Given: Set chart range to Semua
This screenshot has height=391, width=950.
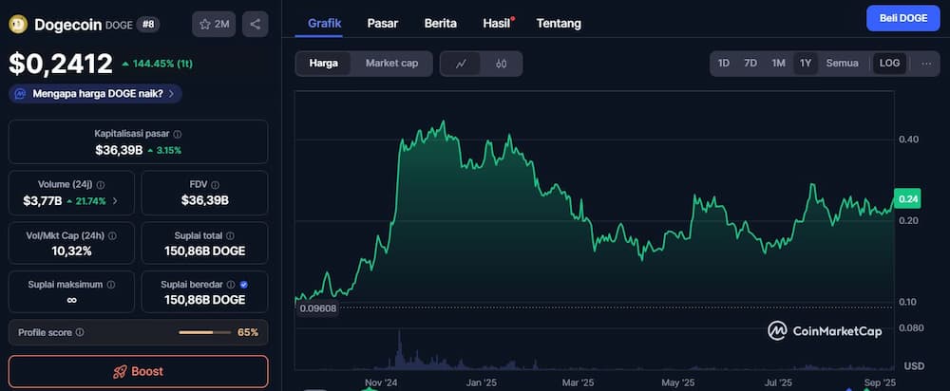Looking at the screenshot, I should pyautogui.click(x=842, y=64).
